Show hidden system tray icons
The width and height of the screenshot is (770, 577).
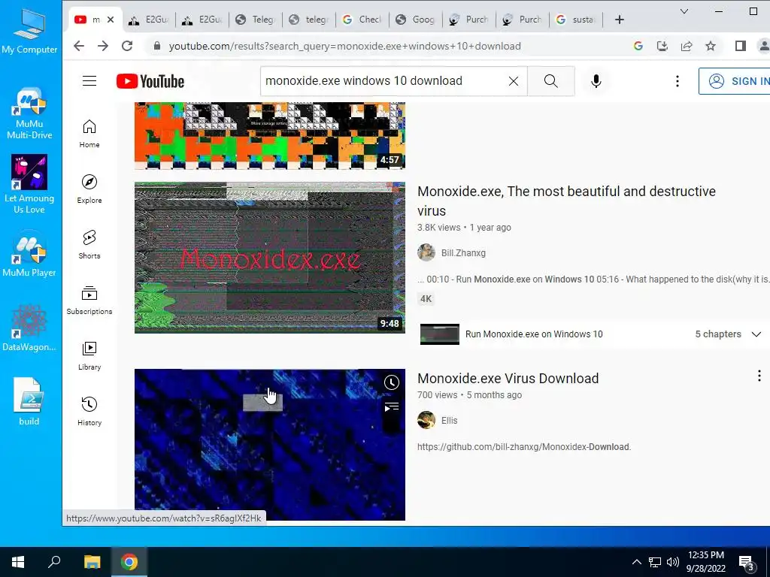pos(636,562)
